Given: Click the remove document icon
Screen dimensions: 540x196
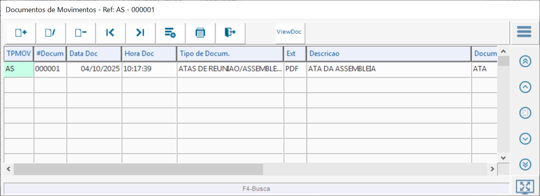Looking at the screenshot, I should (x=81, y=33).
